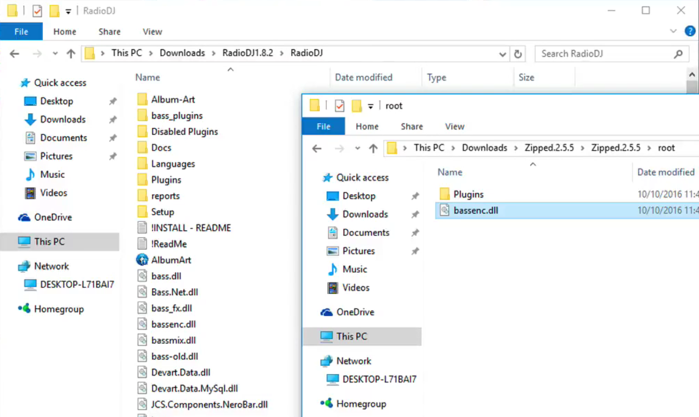This screenshot has height=417, width=699.
Task: Toggle pin for Downloads in RadioDJ Quick access
Action: [113, 120]
